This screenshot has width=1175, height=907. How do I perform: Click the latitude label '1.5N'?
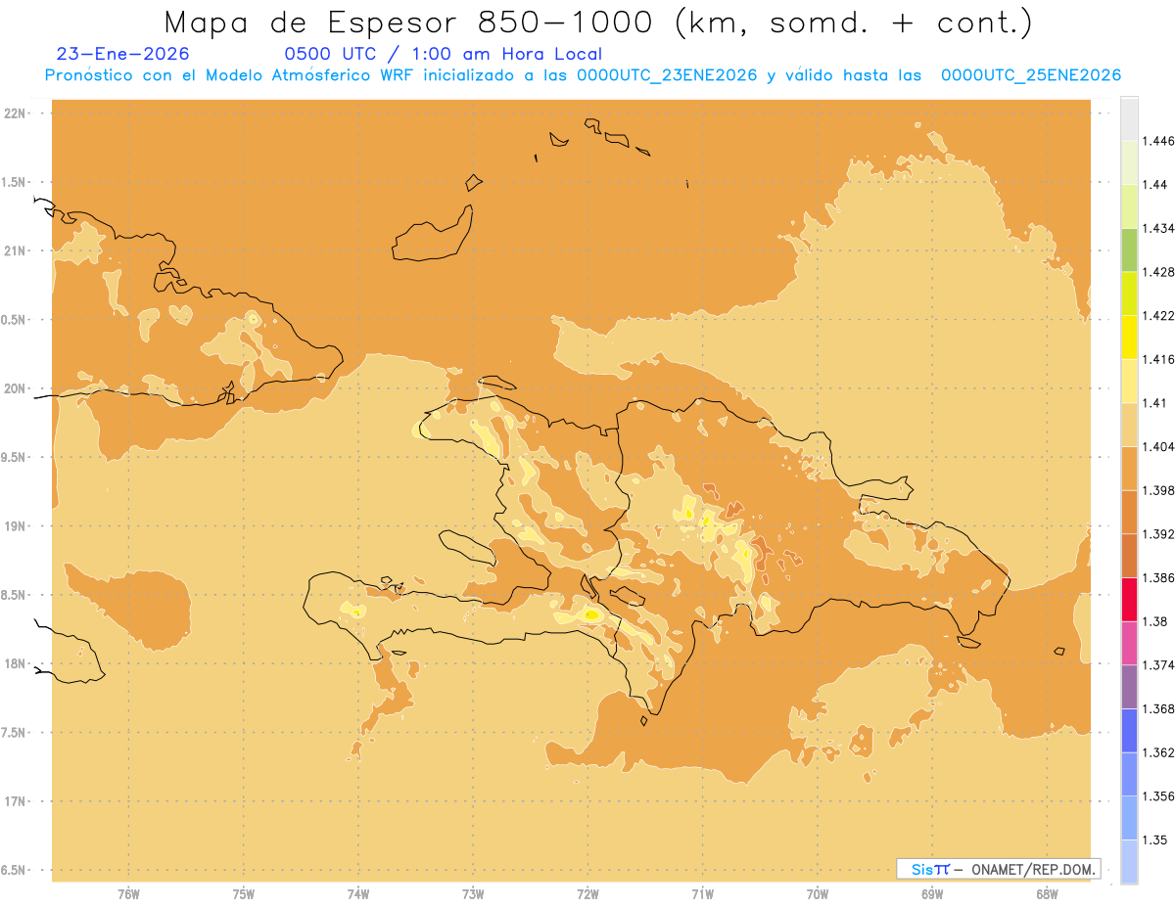click(x=13, y=182)
